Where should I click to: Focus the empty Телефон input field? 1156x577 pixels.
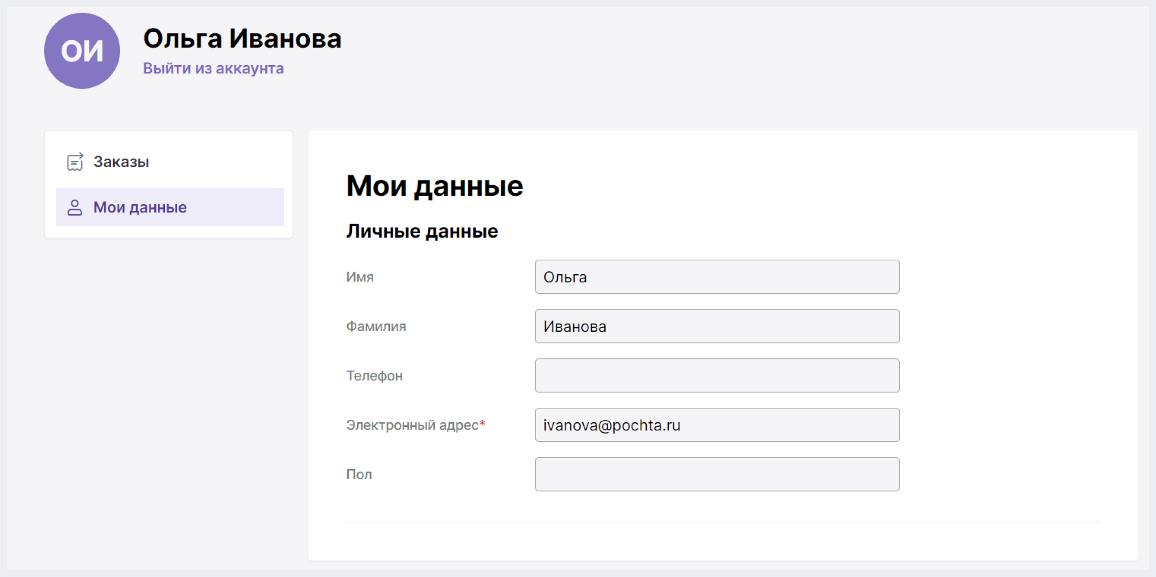(x=717, y=376)
